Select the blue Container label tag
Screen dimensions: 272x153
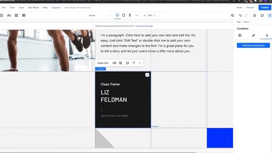100,69
